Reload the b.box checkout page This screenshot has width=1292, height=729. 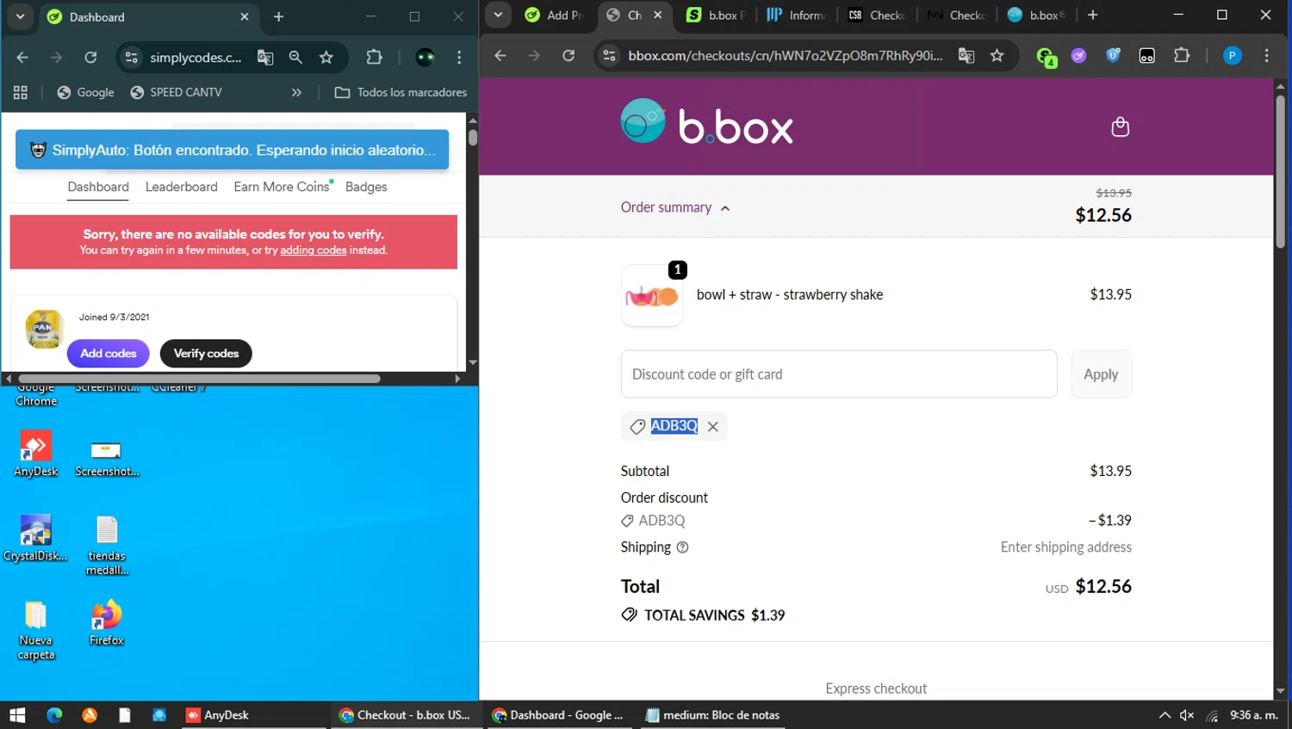click(x=568, y=56)
